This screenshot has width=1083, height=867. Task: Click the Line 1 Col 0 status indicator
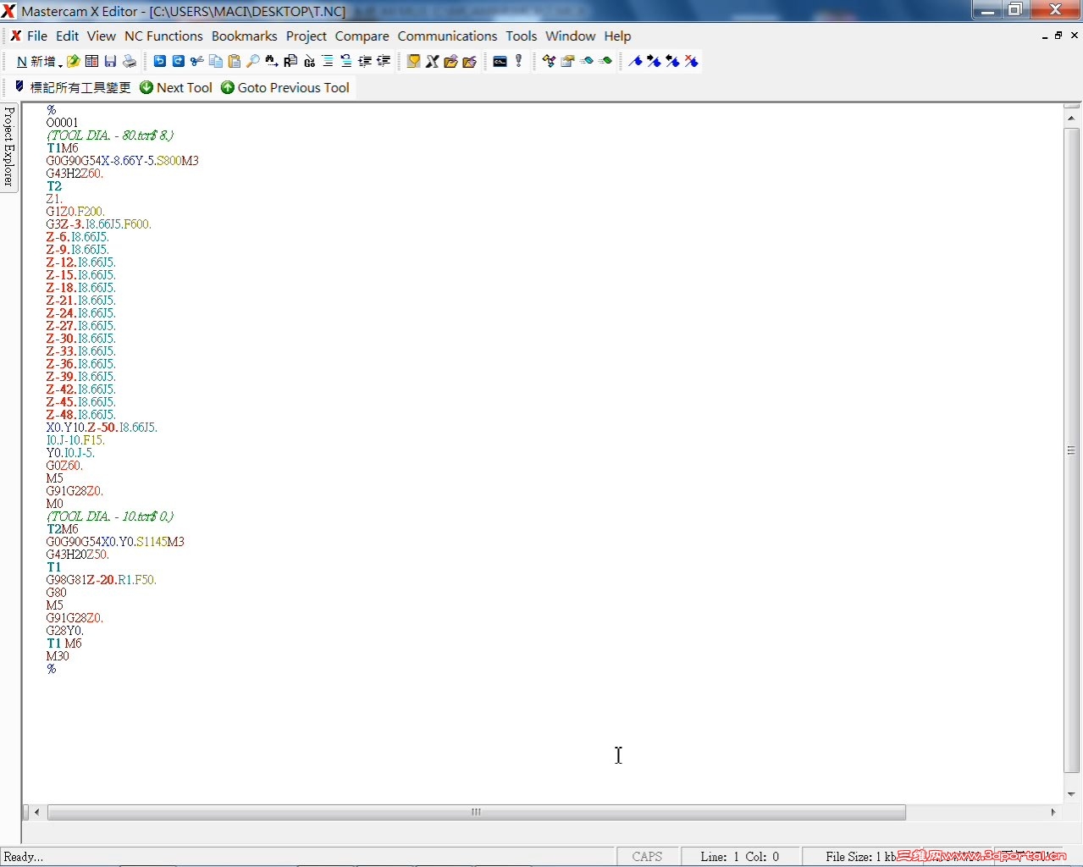pos(740,857)
